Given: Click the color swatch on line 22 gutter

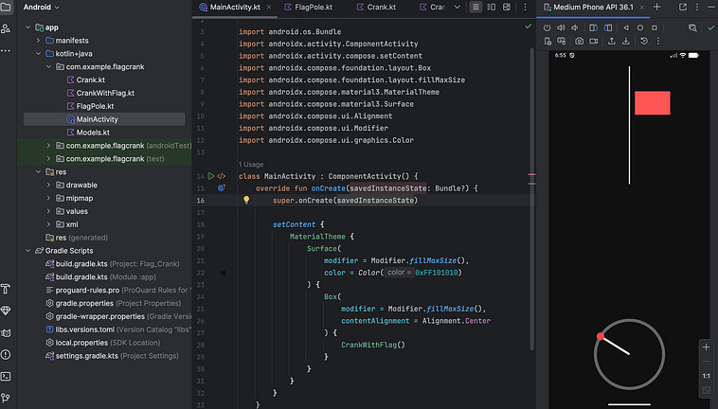Looking at the screenshot, I should point(224,273).
